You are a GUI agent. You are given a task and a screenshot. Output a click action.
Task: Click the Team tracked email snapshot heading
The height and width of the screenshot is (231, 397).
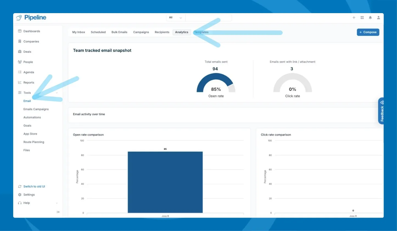tap(102, 50)
